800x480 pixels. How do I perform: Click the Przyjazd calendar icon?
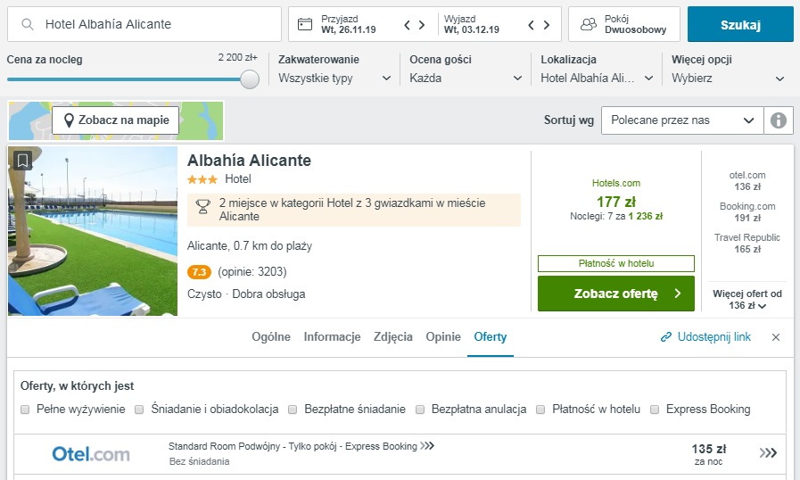(305, 24)
